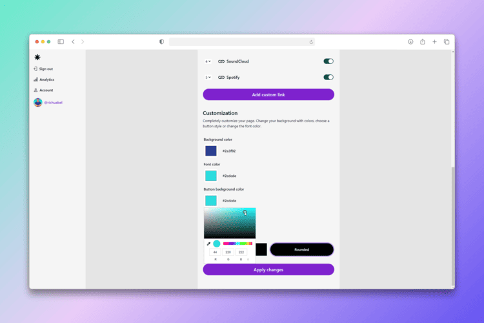Open the Spotify position dropdown

point(208,78)
